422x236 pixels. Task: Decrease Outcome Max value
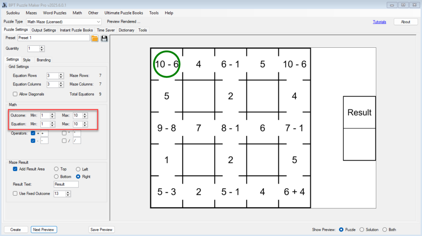[85, 117]
